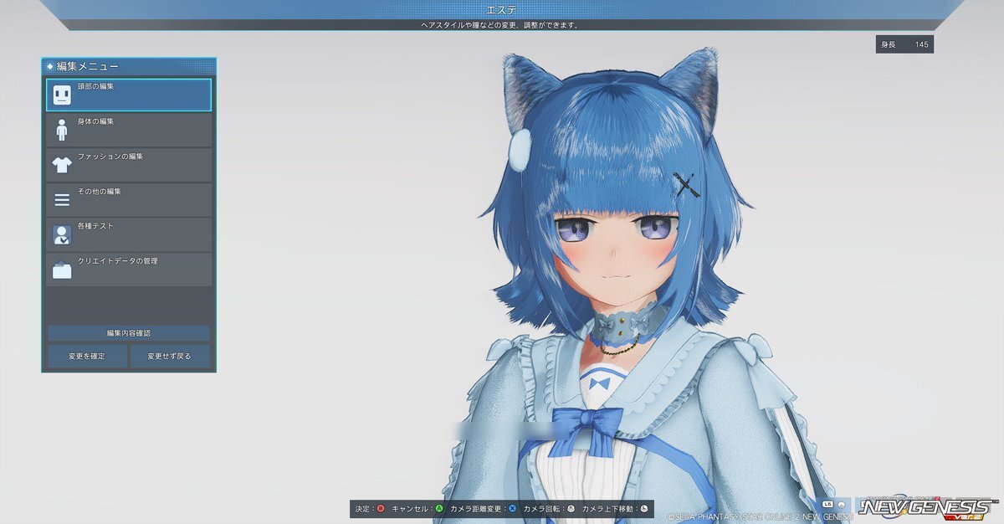
Task: Click the body figure icon for 身体の編集
Action: click(x=62, y=131)
